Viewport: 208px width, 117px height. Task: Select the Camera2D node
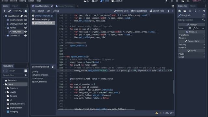click(x=15, y=35)
